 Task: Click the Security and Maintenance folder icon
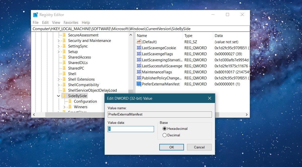pyautogui.click(x=64, y=41)
